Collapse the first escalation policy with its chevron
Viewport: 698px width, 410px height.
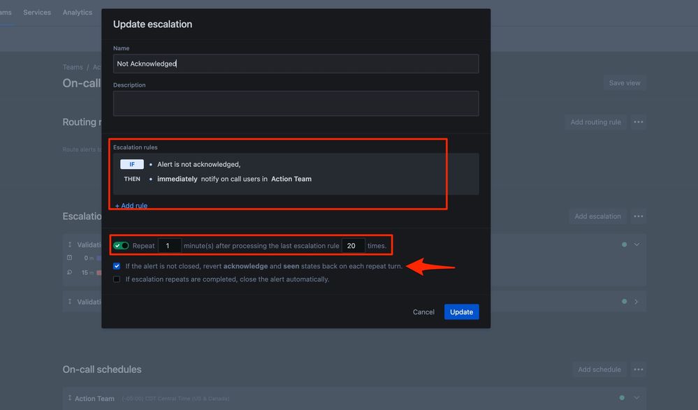[x=638, y=244]
